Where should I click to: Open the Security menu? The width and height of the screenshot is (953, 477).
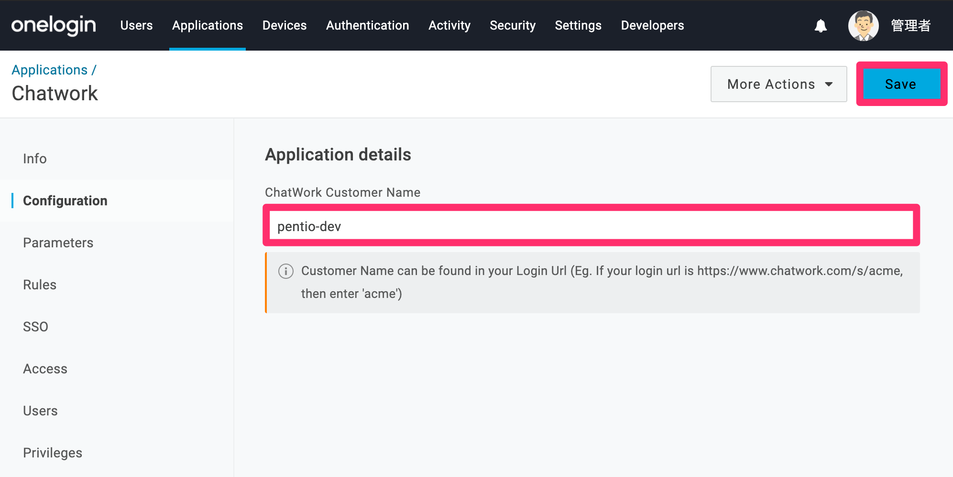point(513,25)
